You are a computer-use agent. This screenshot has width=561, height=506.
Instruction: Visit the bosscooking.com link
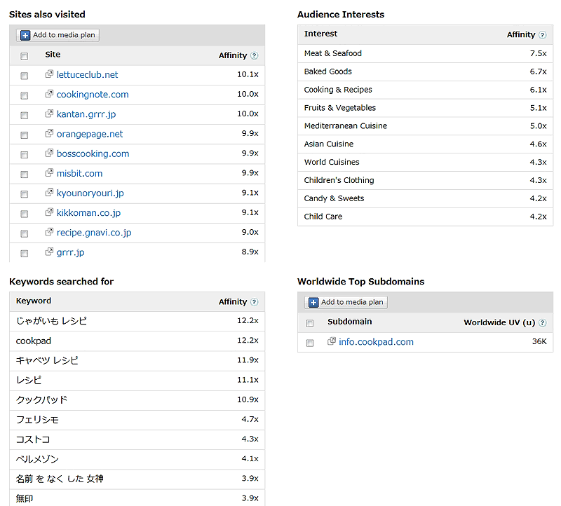click(93, 153)
